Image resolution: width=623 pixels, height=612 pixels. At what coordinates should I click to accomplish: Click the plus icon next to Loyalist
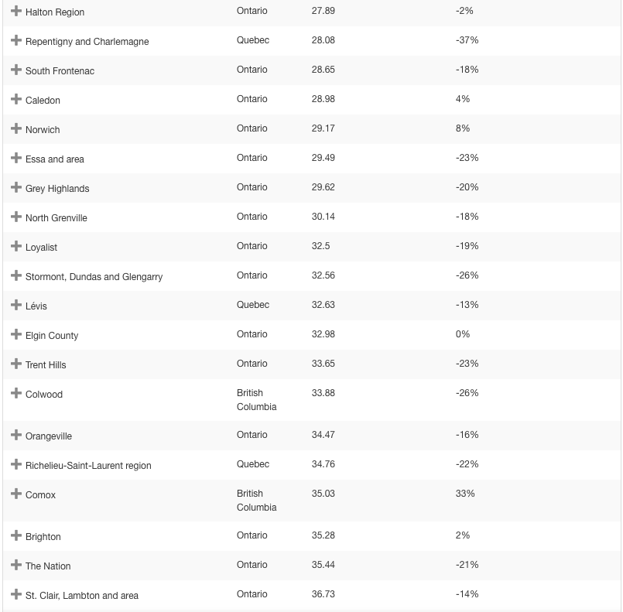[16, 246]
